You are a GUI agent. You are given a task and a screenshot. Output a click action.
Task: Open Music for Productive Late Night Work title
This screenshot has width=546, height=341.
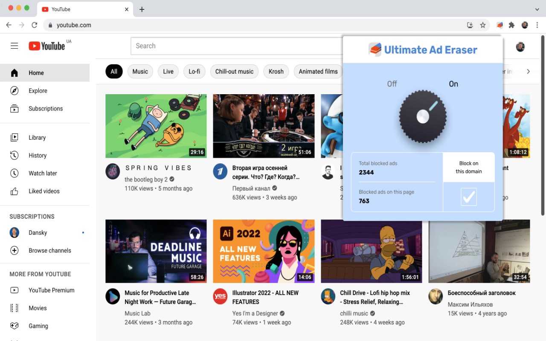pyautogui.click(x=160, y=297)
